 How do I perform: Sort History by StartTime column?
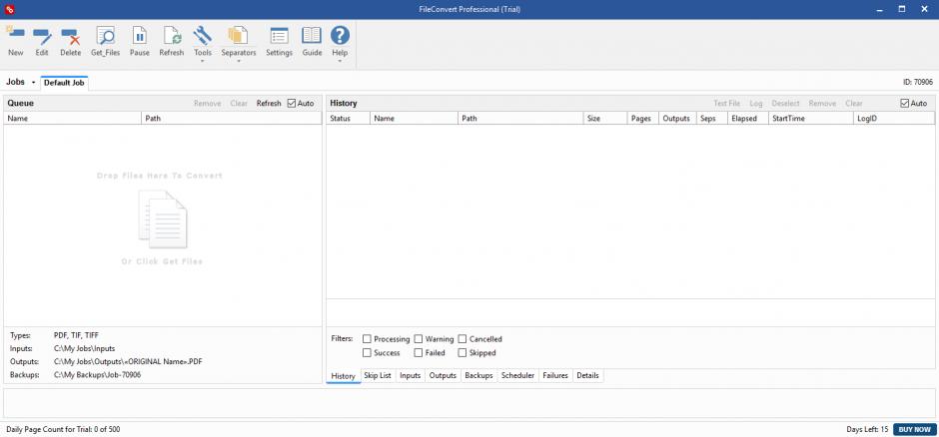(x=811, y=119)
